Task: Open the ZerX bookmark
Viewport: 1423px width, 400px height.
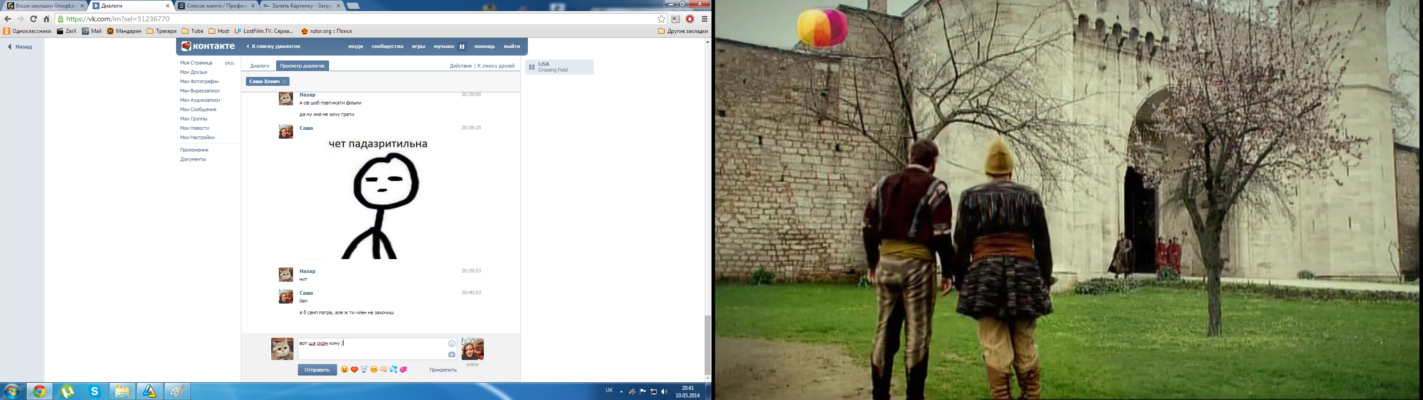Action: (67, 32)
